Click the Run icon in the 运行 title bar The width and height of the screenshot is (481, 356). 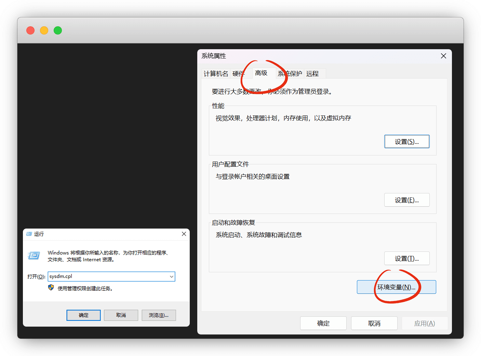tap(29, 234)
